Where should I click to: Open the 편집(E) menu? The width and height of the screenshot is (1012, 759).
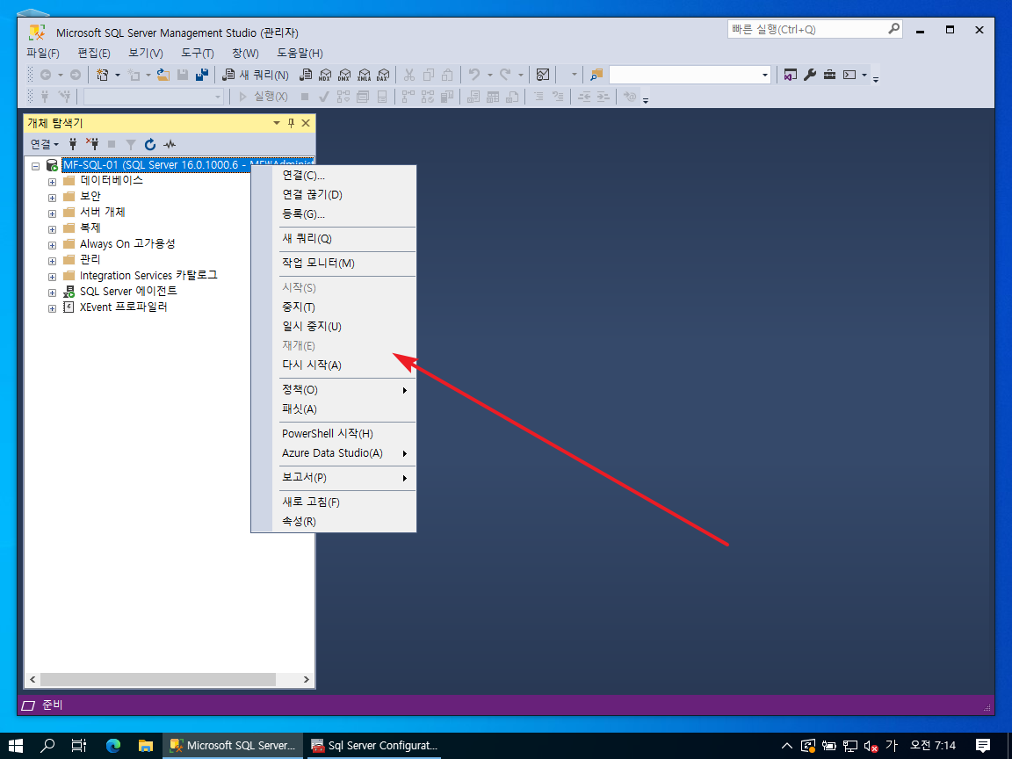click(x=94, y=53)
